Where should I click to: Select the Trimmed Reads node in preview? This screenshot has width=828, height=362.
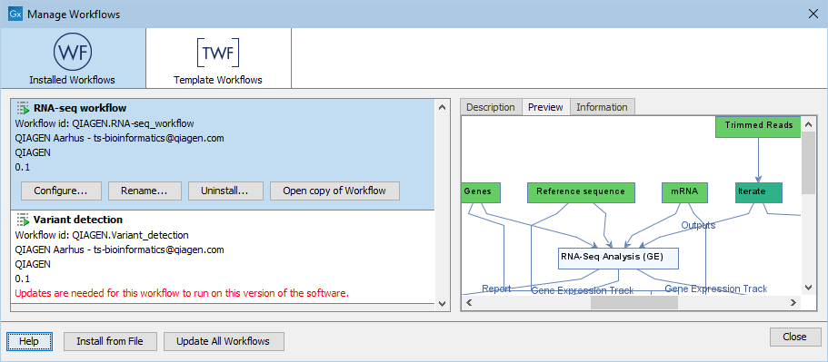758,126
